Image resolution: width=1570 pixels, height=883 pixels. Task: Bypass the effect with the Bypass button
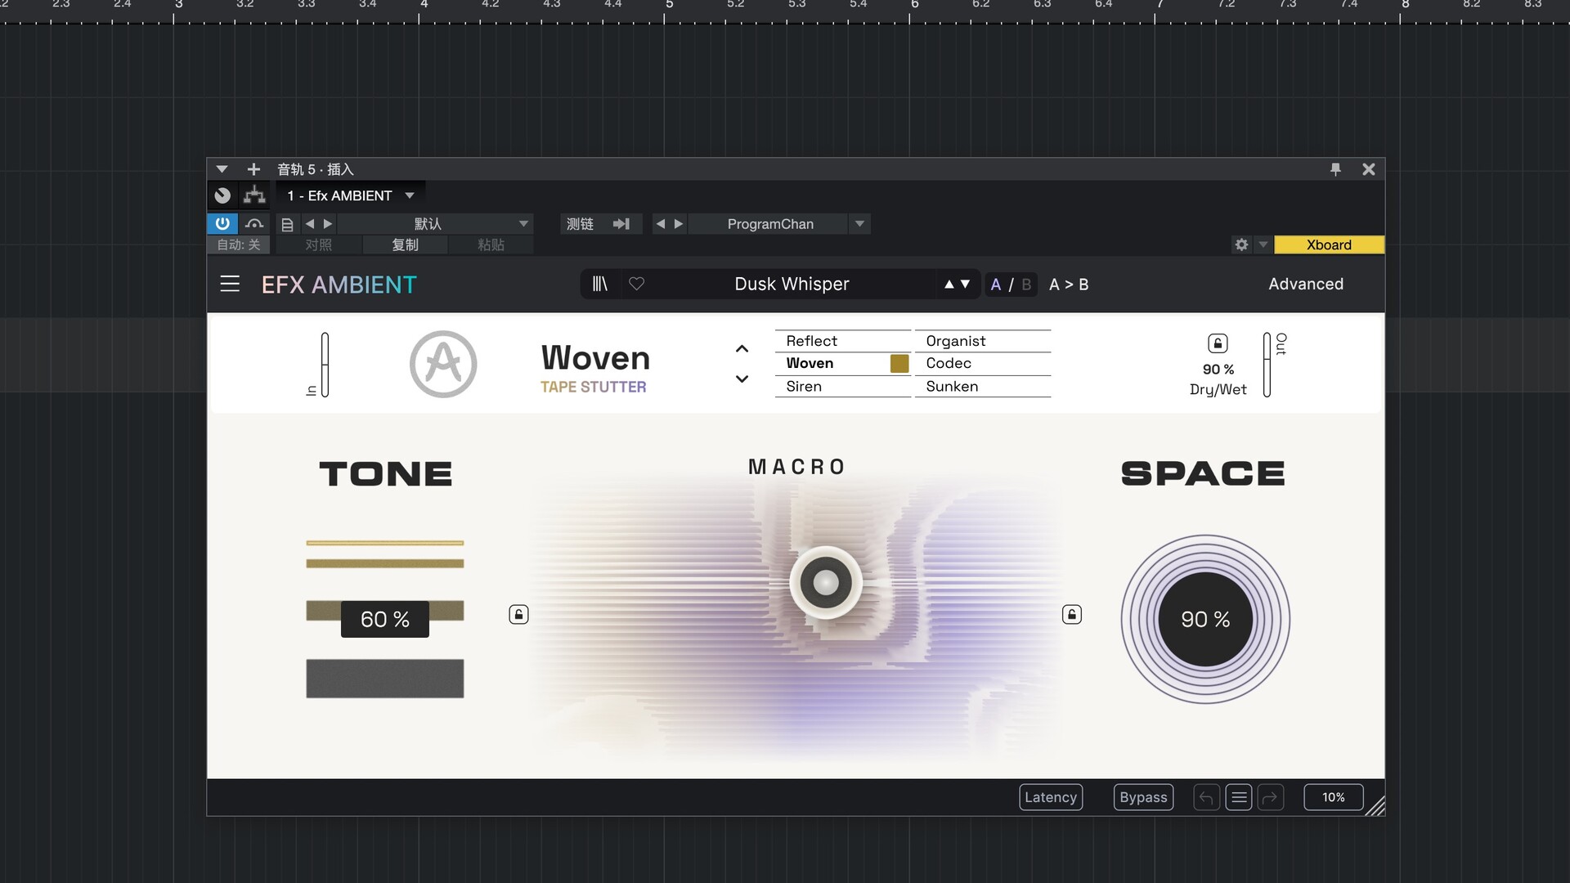click(1143, 797)
